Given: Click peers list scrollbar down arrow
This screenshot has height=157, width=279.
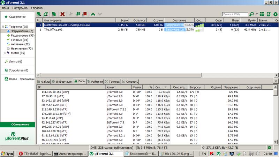Looking at the screenshot, I should [275, 142].
